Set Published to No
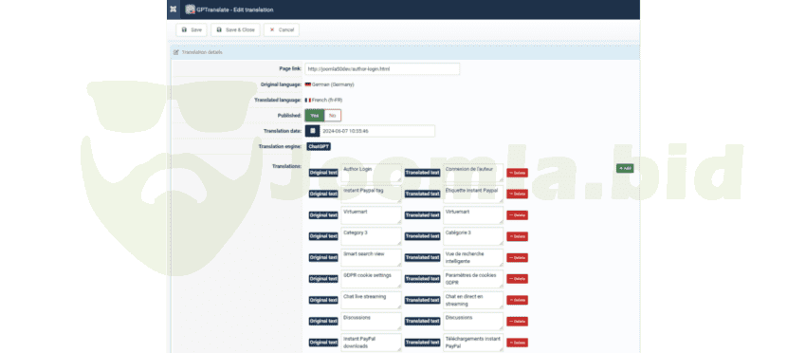Image resolution: width=806 pixels, height=353 pixels. (333, 115)
